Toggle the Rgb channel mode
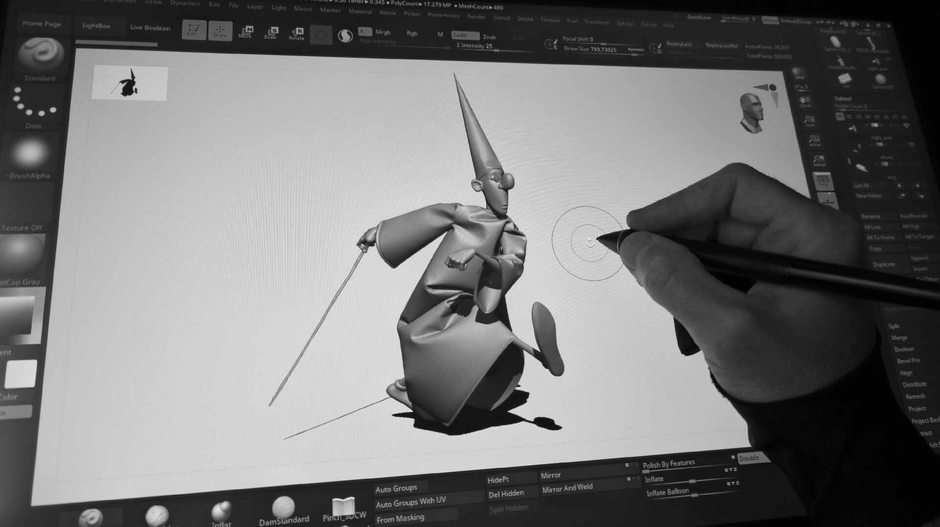Viewport: 940px width, 527px height. point(412,33)
